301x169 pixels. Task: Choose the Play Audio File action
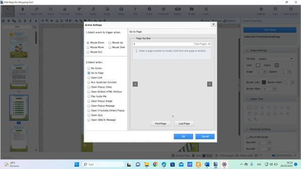point(89,96)
